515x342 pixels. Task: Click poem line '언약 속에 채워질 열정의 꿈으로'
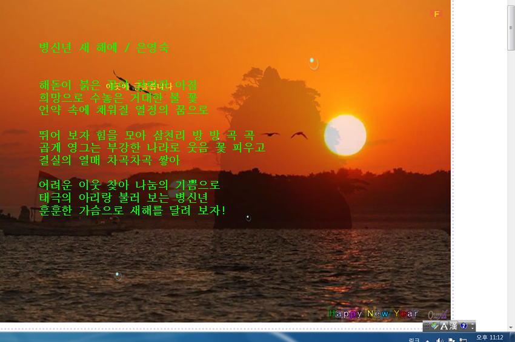click(124, 110)
